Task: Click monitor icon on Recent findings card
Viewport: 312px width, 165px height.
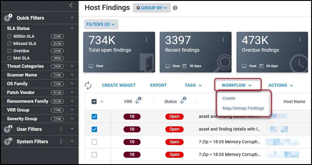Action: pyautogui.click(x=168, y=66)
